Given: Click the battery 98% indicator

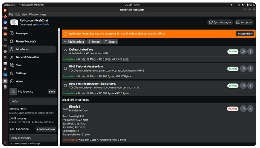Looking at the screenshot, I should [250, 5].
